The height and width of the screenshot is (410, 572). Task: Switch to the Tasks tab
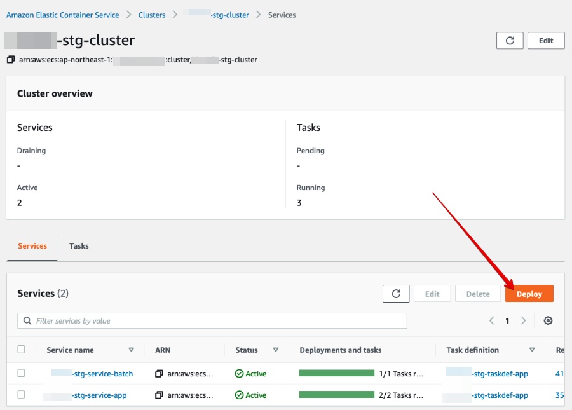(78, 245)
